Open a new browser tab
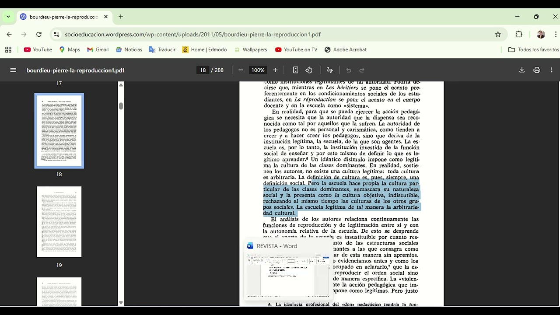The image size is (560, 315). point(121,17)
